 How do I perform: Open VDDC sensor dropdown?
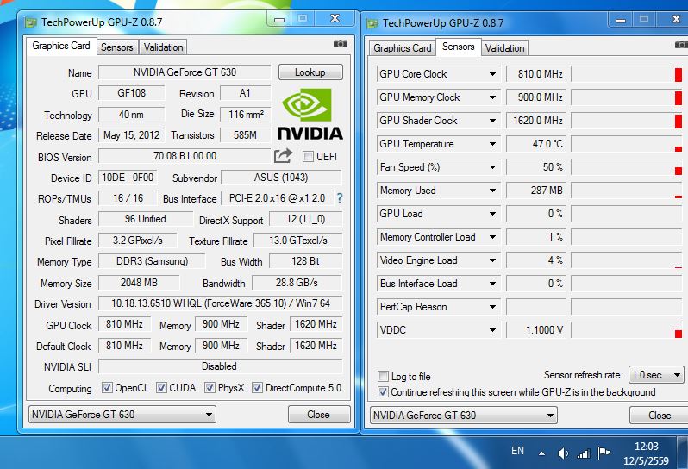(492, 330)
